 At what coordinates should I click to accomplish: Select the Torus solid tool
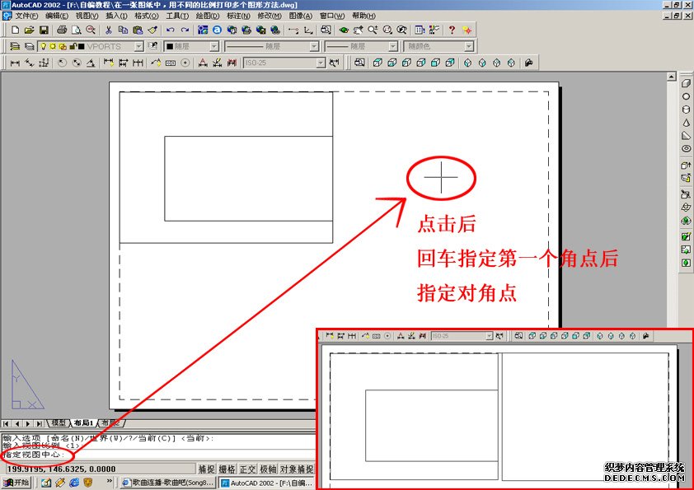686,149
